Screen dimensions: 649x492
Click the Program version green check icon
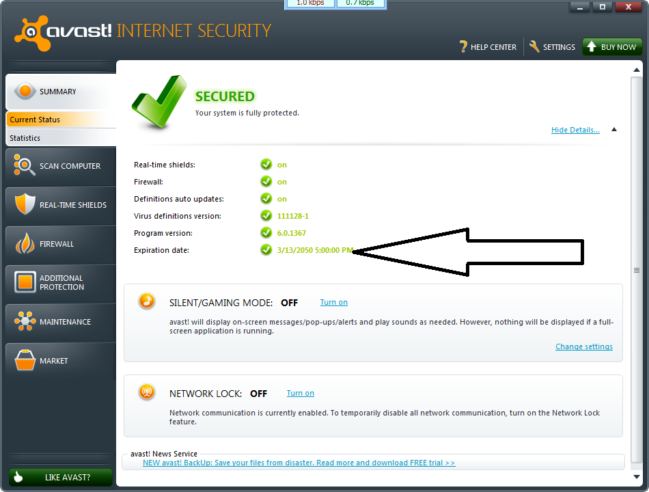click(266, 233)
